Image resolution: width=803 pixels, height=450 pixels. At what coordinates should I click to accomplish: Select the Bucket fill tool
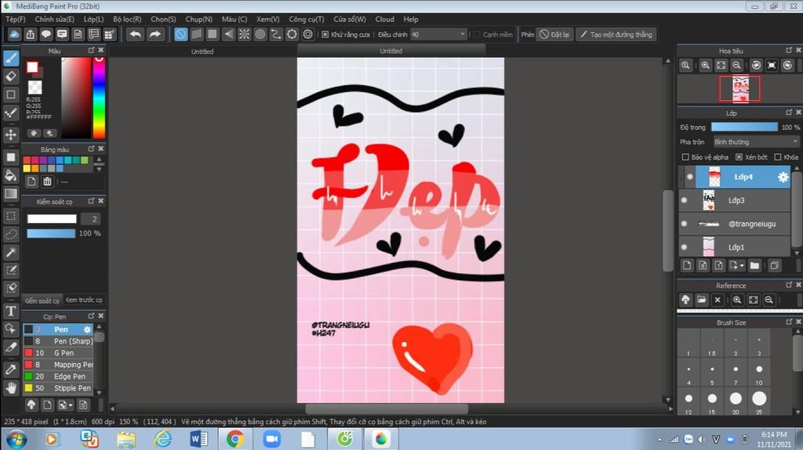coord(11,175)
